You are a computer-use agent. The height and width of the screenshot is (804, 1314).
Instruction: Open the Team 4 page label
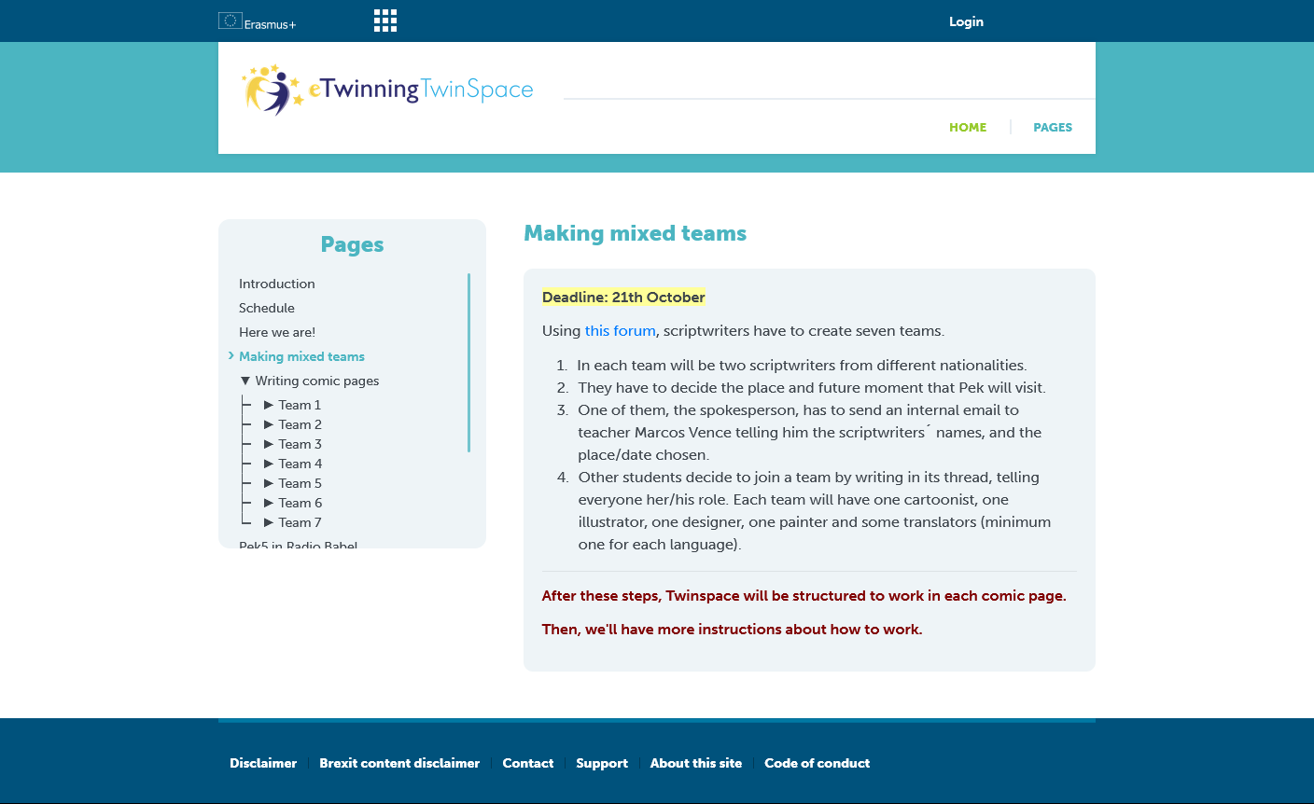coord(301,464)
